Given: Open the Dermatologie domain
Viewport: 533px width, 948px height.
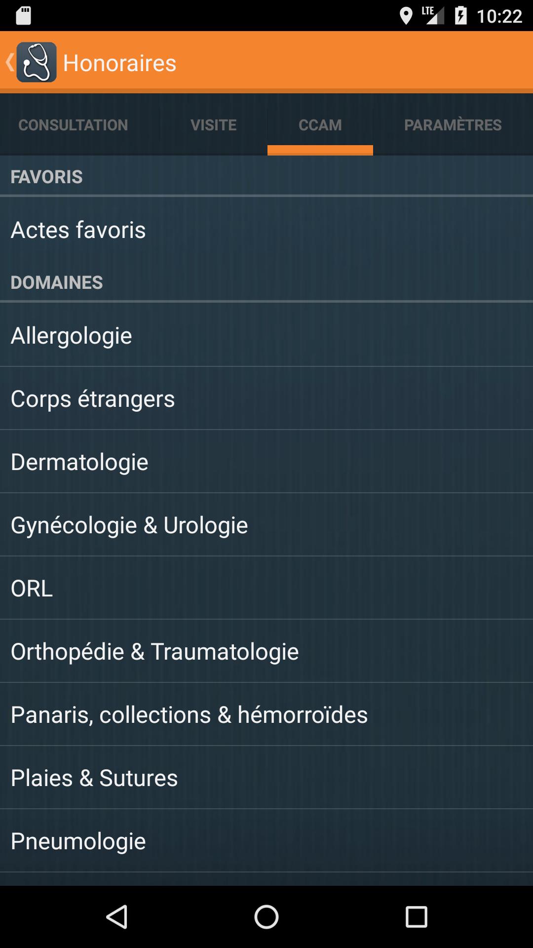Looking at the screenshot, I should coord(266,461).
